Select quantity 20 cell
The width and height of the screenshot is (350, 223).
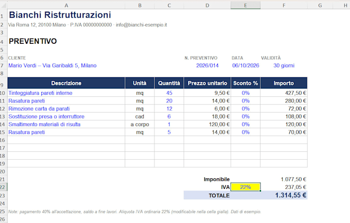coord(169,101)
